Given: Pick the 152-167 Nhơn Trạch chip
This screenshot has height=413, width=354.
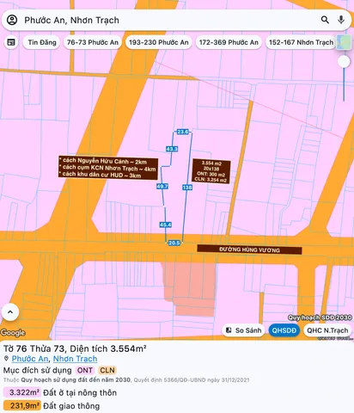Looking at the screenshot, I should pos(301,42).
